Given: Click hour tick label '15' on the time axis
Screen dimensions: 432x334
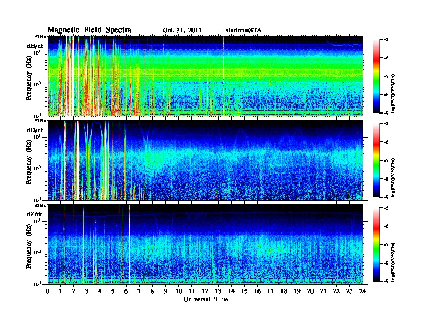Looking at the screenshot, I should point(245,291).
